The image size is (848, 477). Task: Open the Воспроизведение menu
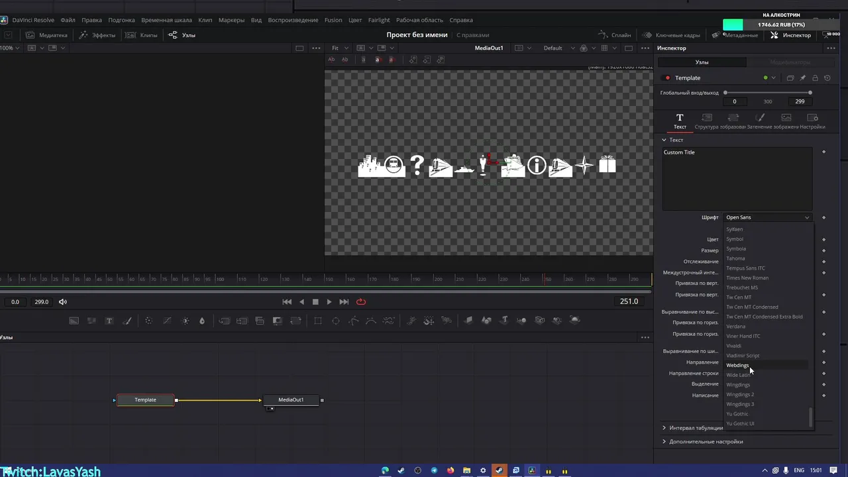click(293, 20)
